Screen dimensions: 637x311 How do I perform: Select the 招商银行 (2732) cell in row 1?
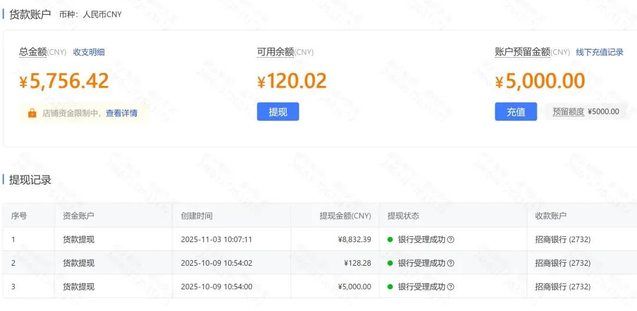(562, 240)
